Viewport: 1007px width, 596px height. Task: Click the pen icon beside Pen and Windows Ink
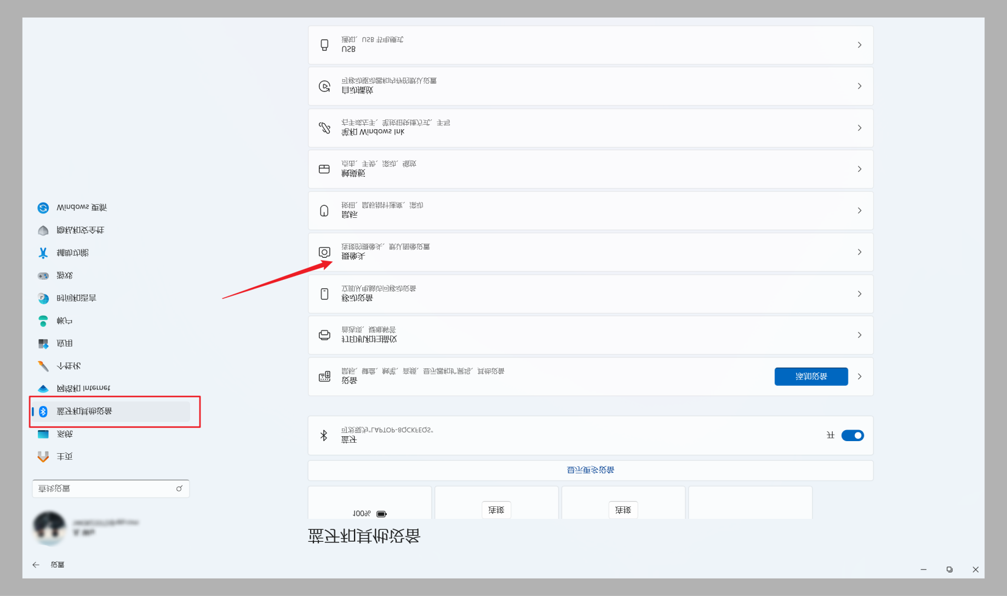pos(324,128)
